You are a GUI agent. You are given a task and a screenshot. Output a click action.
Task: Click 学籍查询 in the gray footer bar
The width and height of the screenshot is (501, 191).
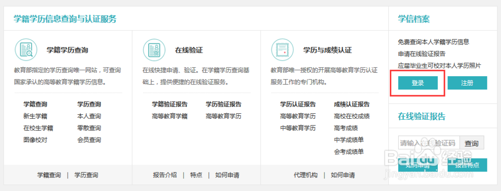49,175
